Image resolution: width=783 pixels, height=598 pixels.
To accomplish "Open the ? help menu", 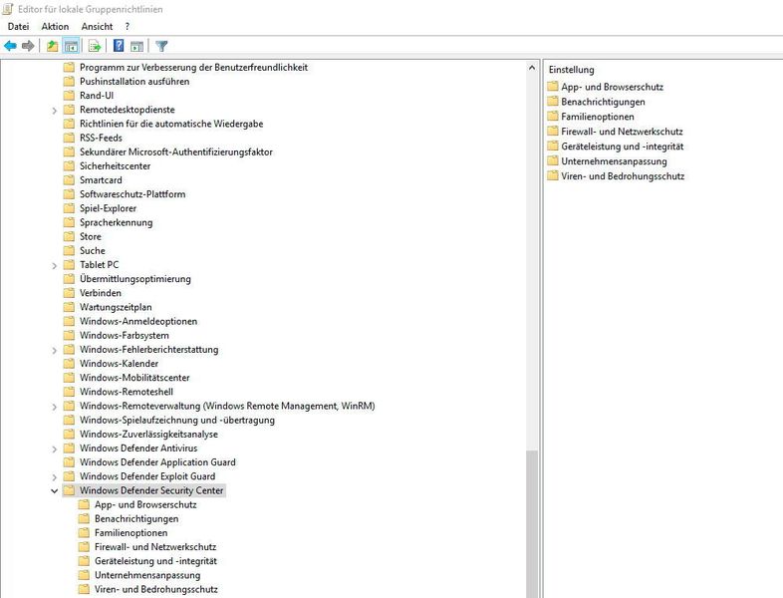I will pos(128,27).
